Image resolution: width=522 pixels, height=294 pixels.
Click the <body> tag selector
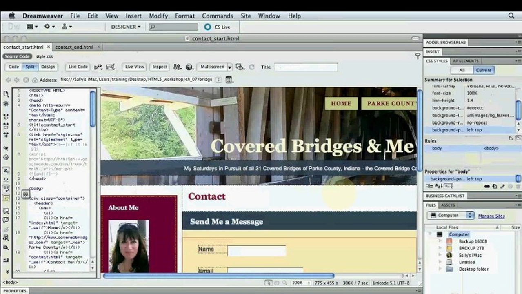click(10, 282)
